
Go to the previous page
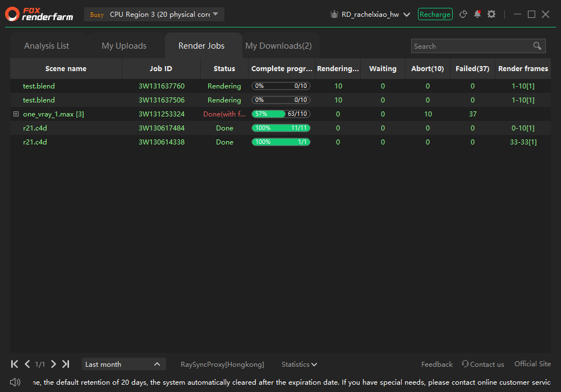click(x=27, y=364)
